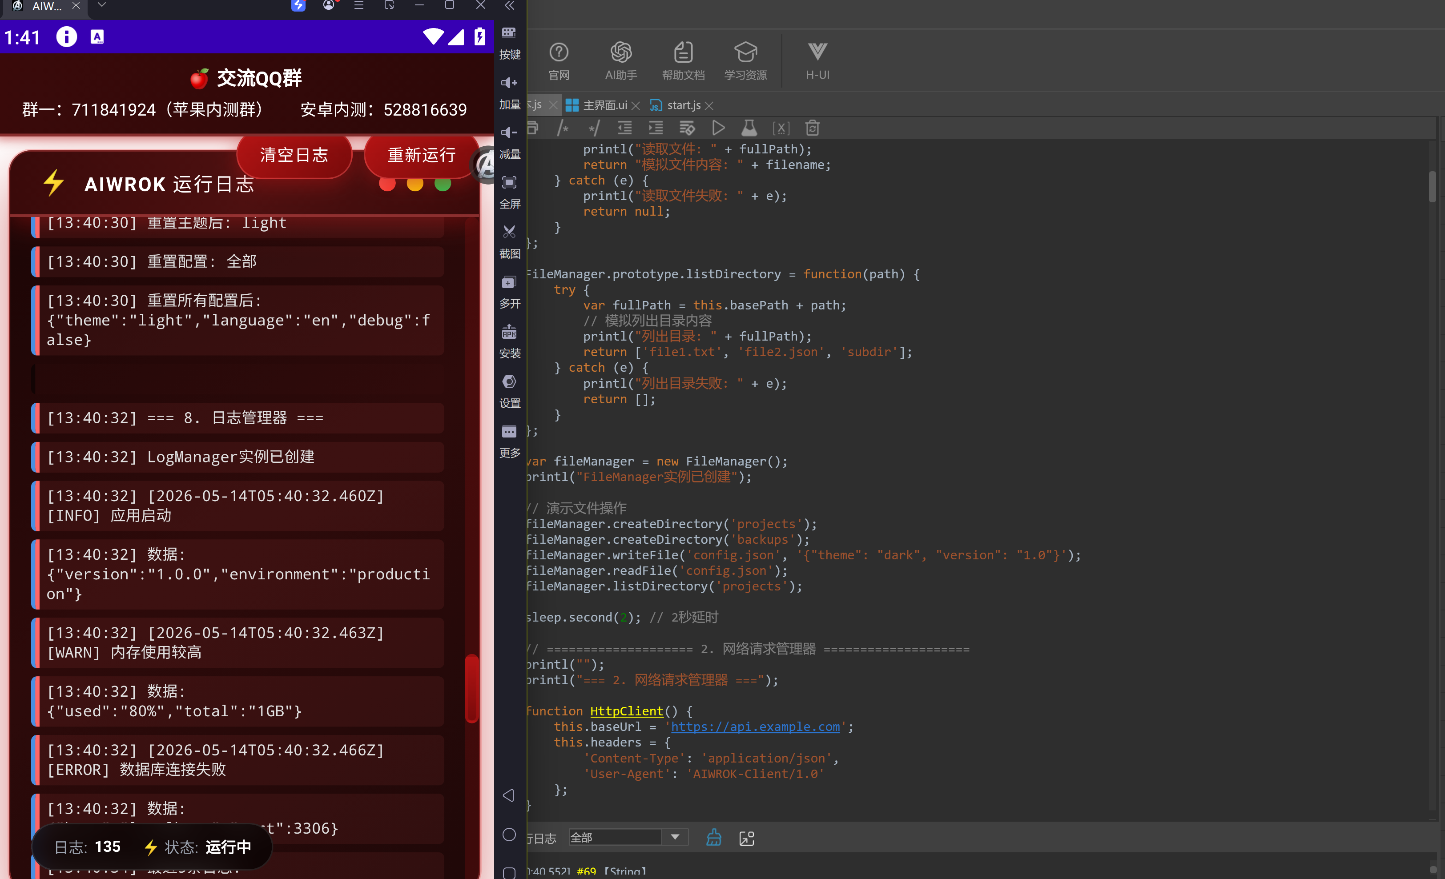1445x879 pixels.
Task: Click the emulator window resize-mode icon
Action: pyautogui.click(x=390, y=5)
